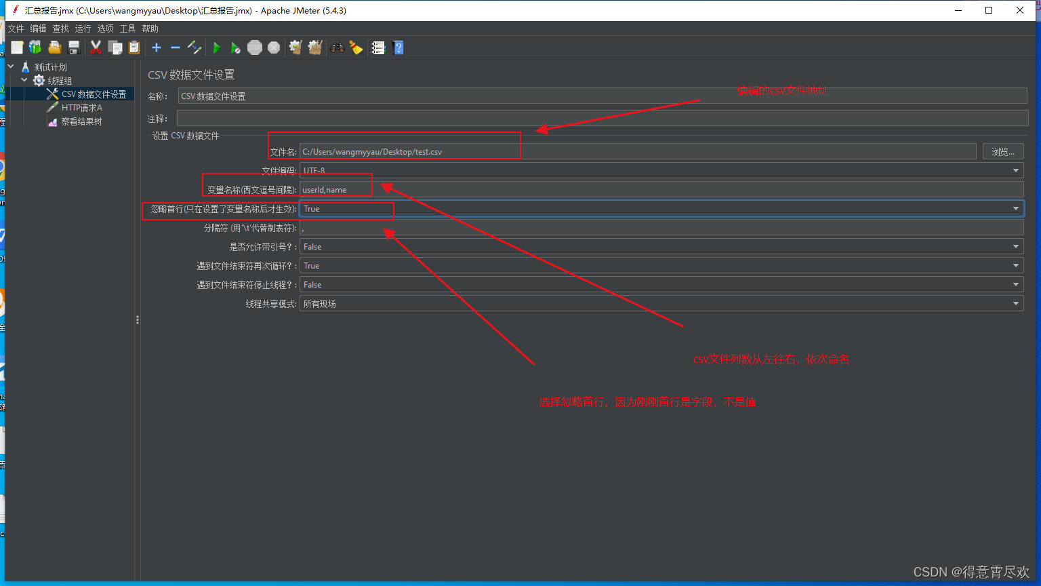This screenshot has width=1041, height=586.
Task: Collapse the 线程组 tree node arrow
Action: point(24,80)
